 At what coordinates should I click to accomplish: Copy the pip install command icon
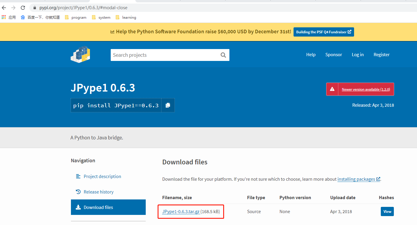pos(168,105)
